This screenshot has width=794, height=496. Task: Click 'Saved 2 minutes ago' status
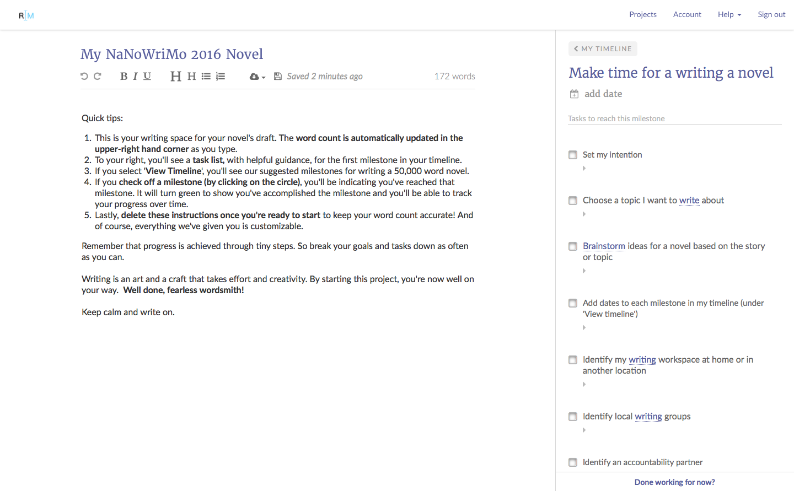pos(325,77)
